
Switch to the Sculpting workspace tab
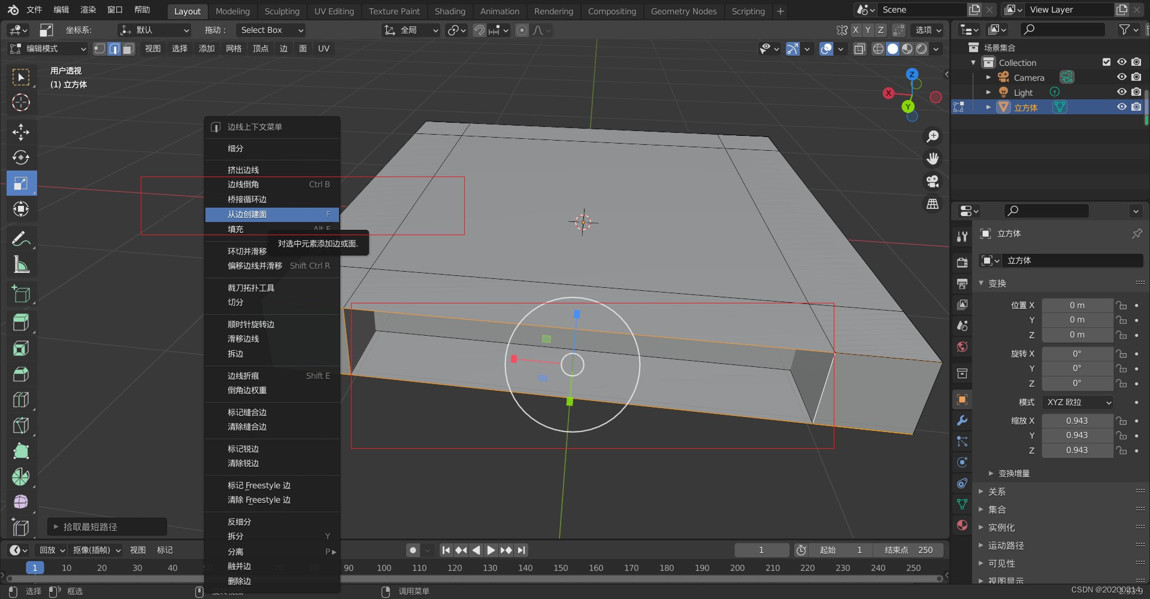(x=282, y=11)
